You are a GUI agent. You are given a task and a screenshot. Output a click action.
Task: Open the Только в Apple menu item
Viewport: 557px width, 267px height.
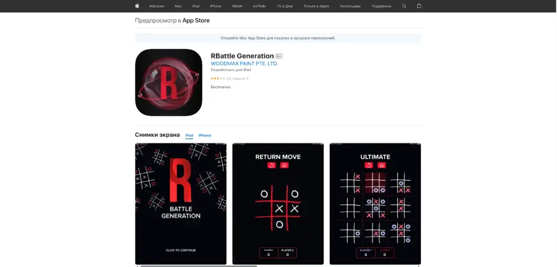316,6
